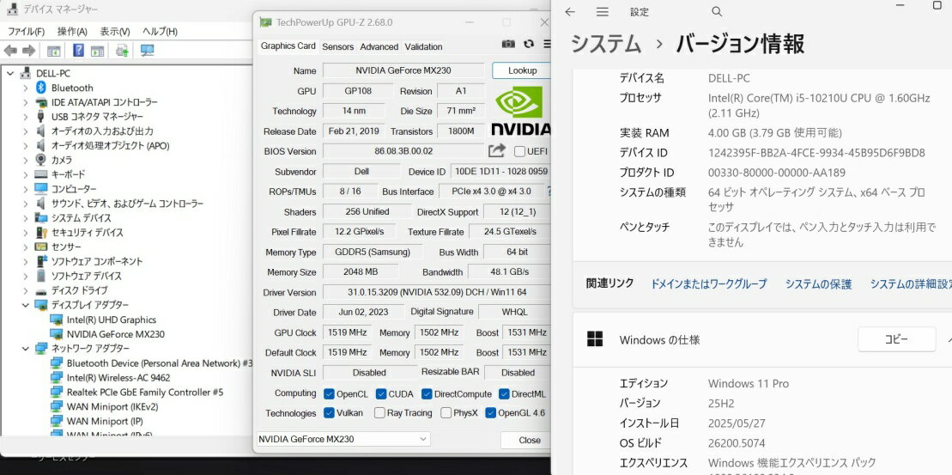952x475 pixels.
Task: Click the blue help icon in Device Manager
Action: (78, 51)
